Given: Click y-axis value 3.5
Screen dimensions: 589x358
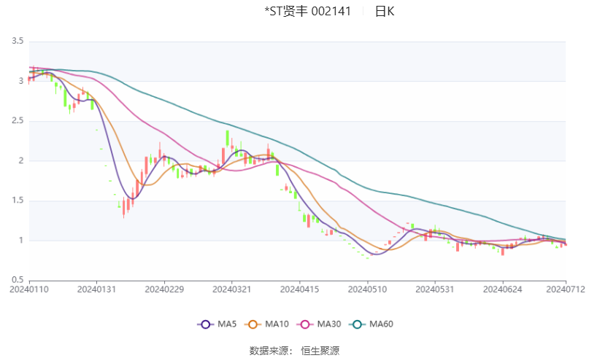Looking at the screenshot, I should coord(18,41).
